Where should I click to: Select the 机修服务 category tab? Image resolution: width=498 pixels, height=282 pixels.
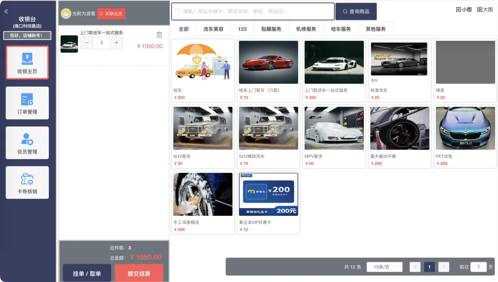pos(306,29)
